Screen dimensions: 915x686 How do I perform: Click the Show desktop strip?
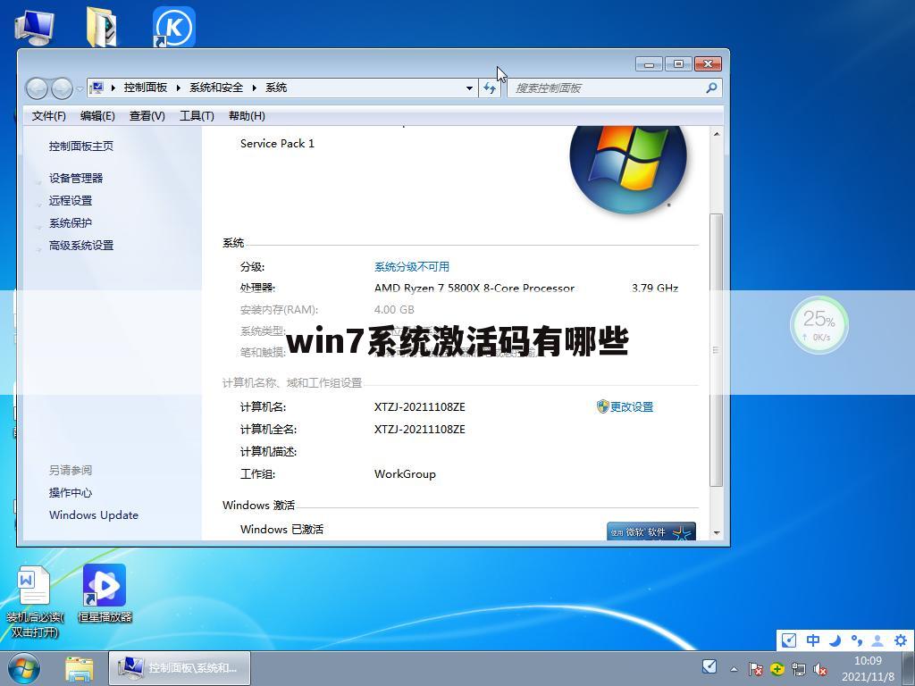point(908,668)
